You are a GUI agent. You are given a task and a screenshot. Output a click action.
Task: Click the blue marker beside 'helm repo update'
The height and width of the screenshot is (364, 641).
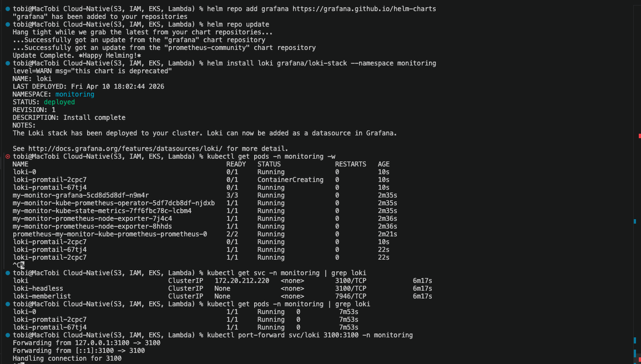point(7,24)
